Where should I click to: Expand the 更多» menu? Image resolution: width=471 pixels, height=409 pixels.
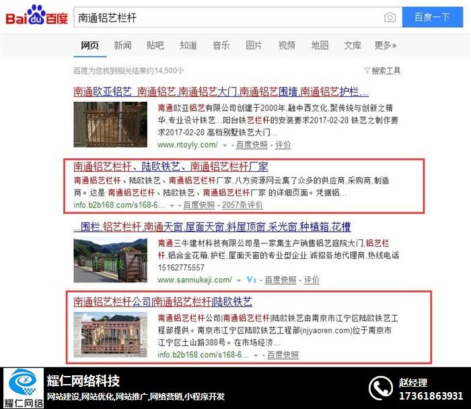point(386,45)
